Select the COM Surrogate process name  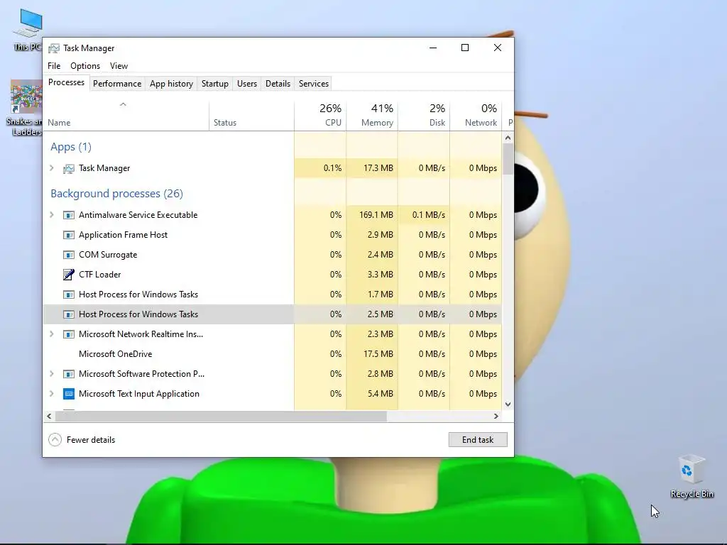tap(108, 255)
